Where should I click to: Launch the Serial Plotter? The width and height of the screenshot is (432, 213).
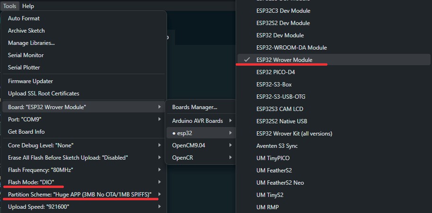click(24, 68)
